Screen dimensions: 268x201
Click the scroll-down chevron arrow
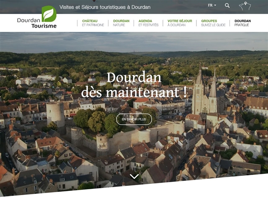click(x=134, y=176)
